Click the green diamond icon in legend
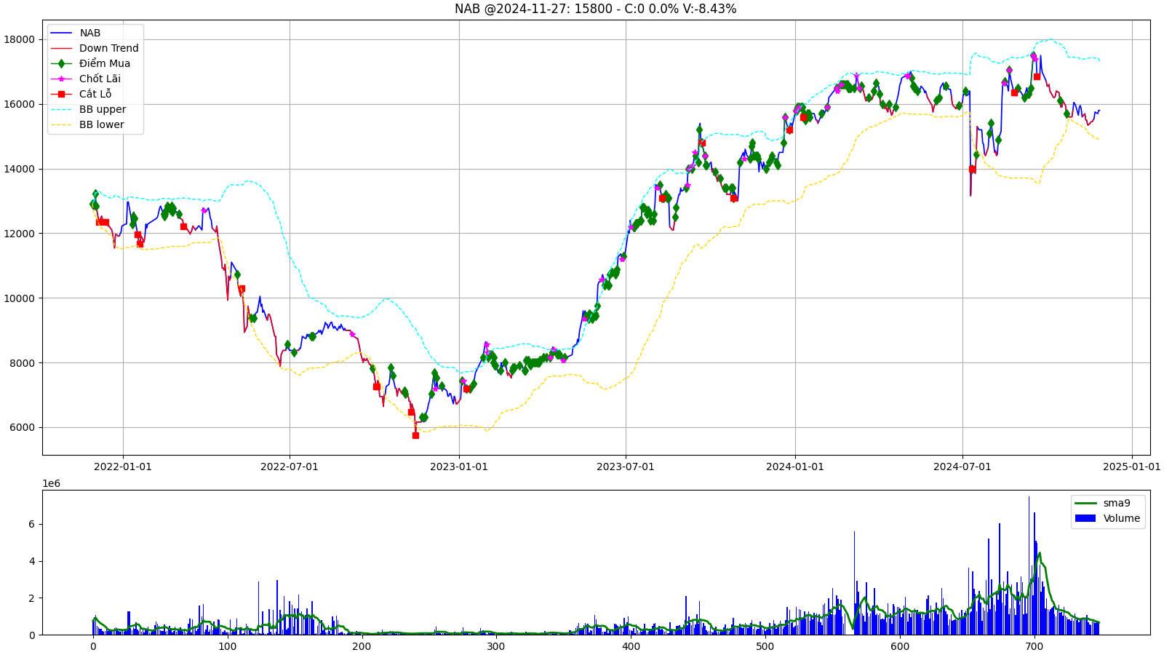Image resolution: width=1164 pixels, height=655 pixels. pos(61,63)
